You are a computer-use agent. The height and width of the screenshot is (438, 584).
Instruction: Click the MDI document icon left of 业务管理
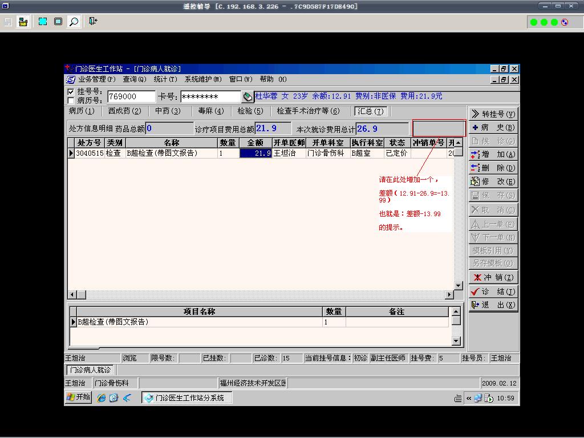pyautogui.click(x=70, y=79)
